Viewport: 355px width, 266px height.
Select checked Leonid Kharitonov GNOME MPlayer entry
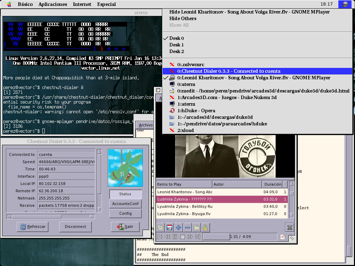click(257, 78)
